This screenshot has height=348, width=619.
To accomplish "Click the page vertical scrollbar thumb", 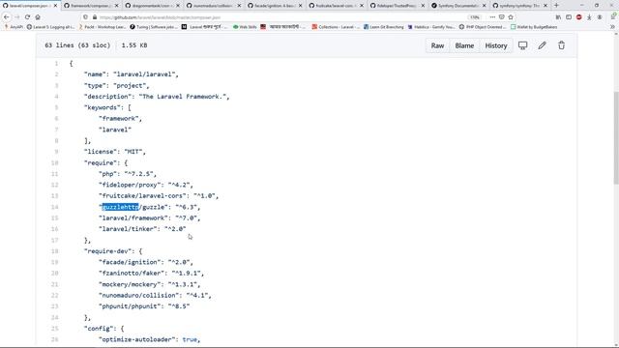I will click(616, 138).
